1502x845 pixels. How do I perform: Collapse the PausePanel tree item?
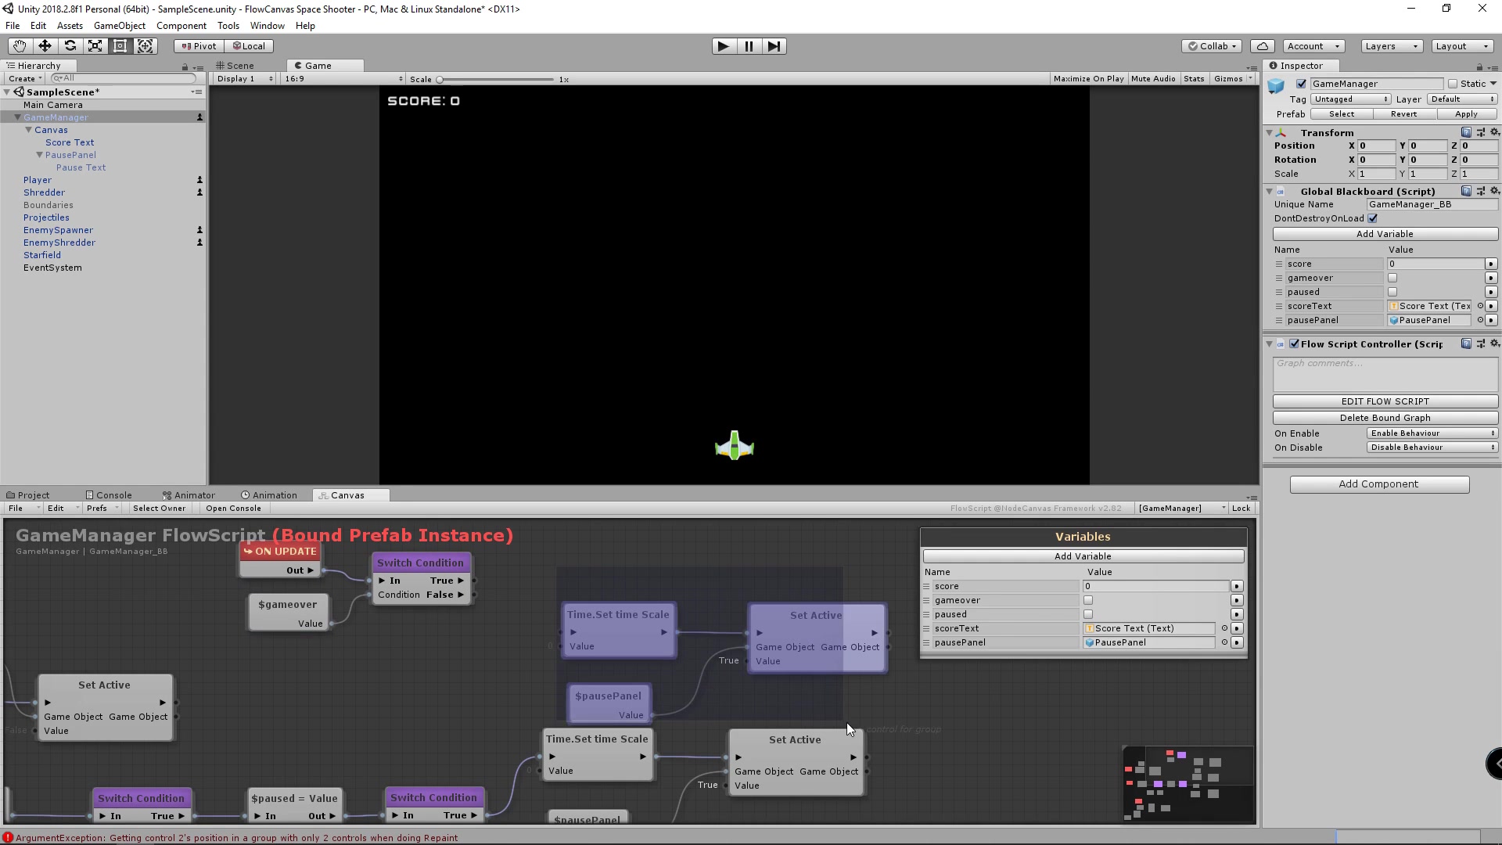coord(39,155)
